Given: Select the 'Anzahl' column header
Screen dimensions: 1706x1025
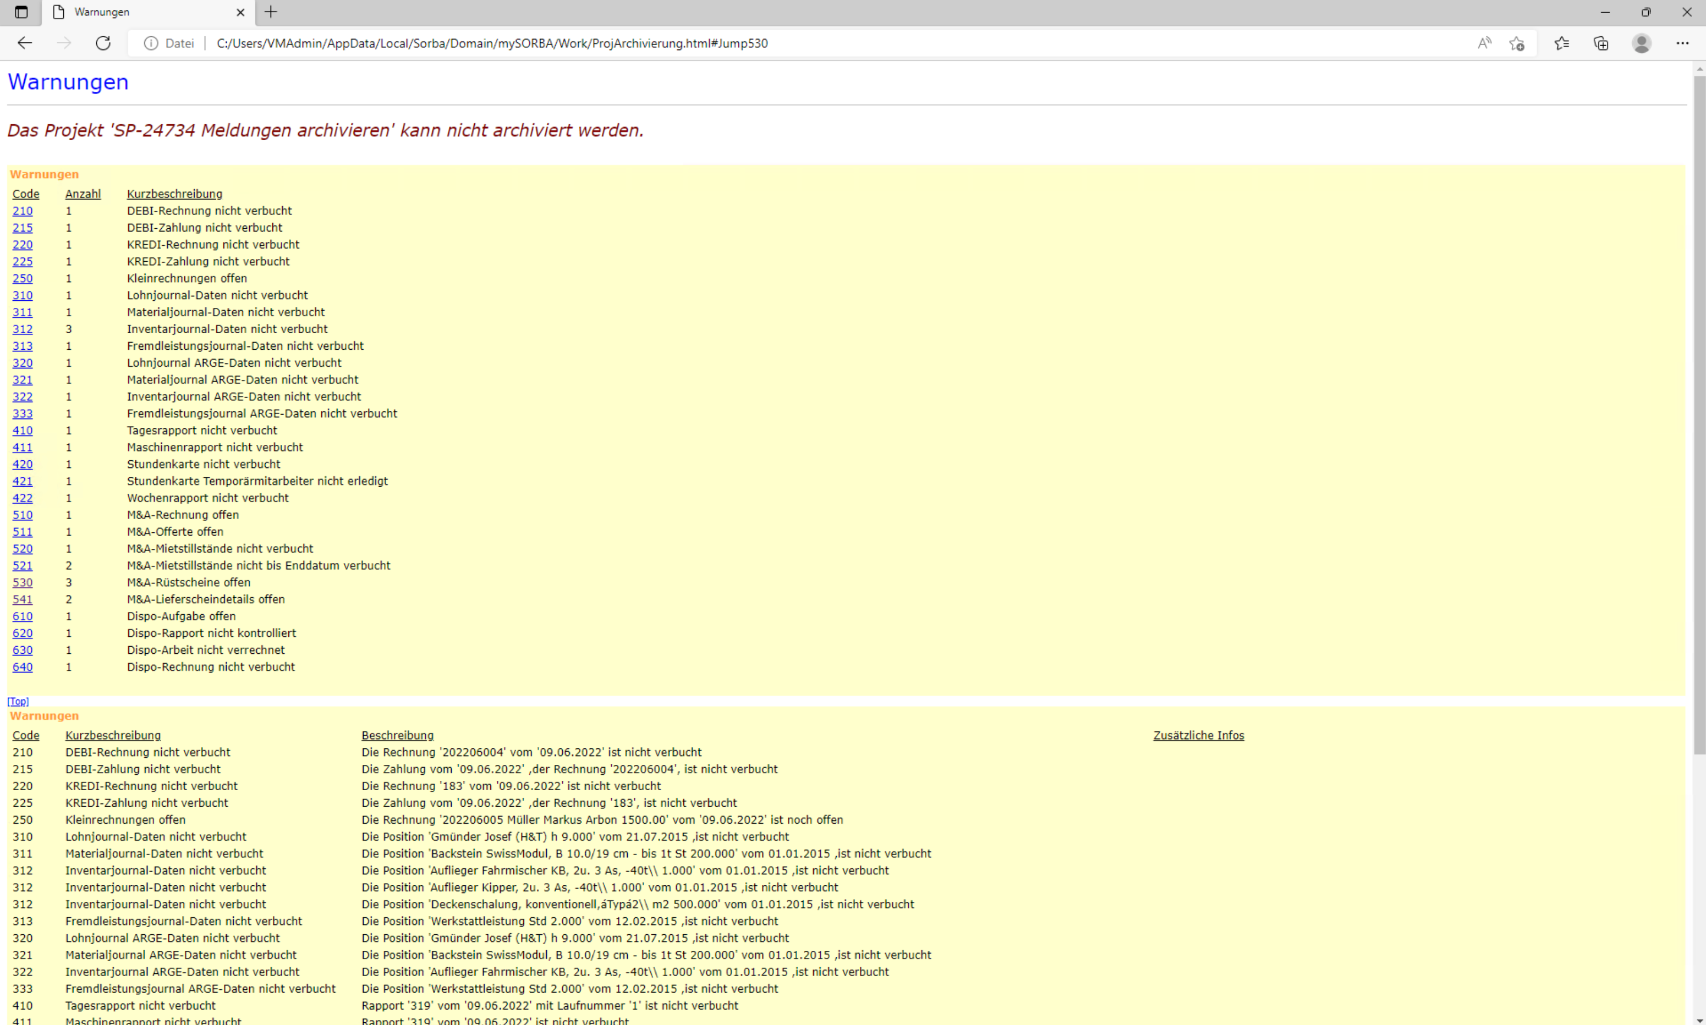Looking at the screenshot, I should pos(83,194).
